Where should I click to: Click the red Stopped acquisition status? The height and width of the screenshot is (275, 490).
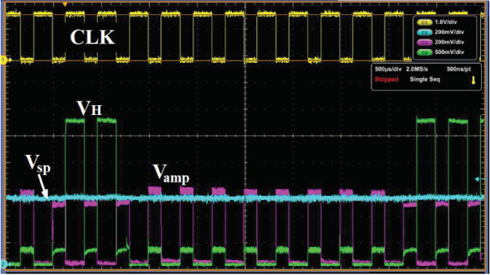[x=387, y=80]
